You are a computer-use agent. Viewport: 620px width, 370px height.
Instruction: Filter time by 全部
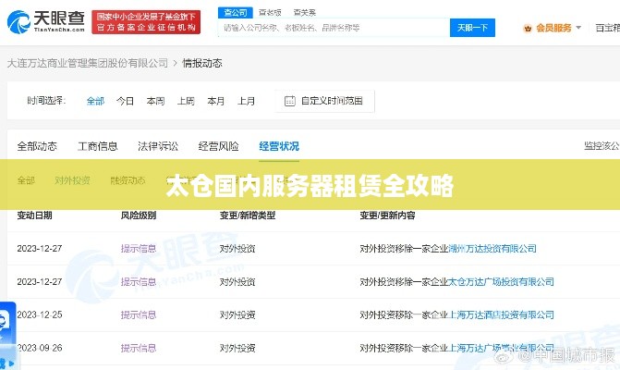95,102
